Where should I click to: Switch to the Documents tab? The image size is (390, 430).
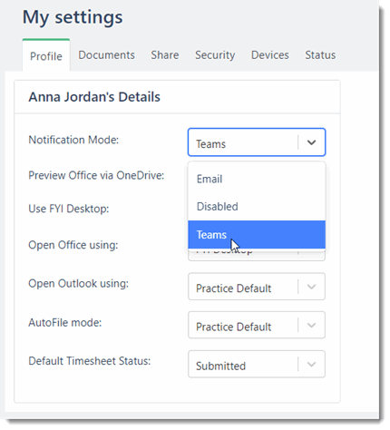(106, 55)
